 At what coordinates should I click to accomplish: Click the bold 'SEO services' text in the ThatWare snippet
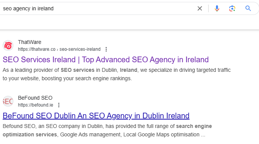pyautogui.click(x=78, y=70)
